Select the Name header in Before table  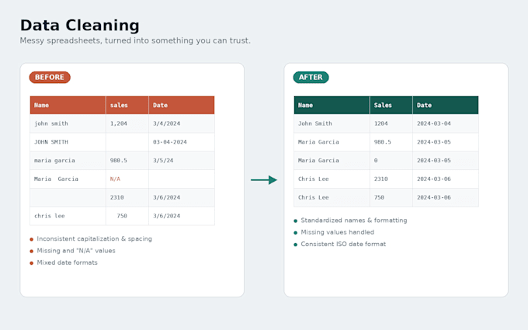(68, 105)
